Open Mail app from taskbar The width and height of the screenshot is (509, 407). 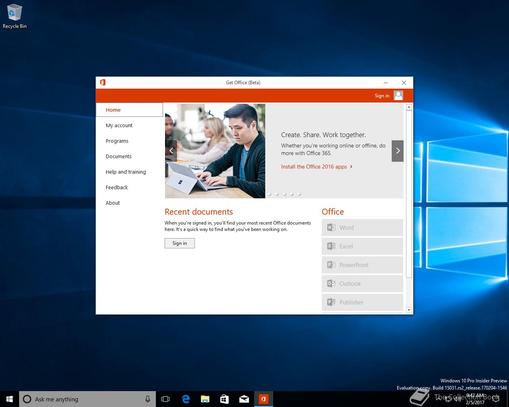(244, 399)
